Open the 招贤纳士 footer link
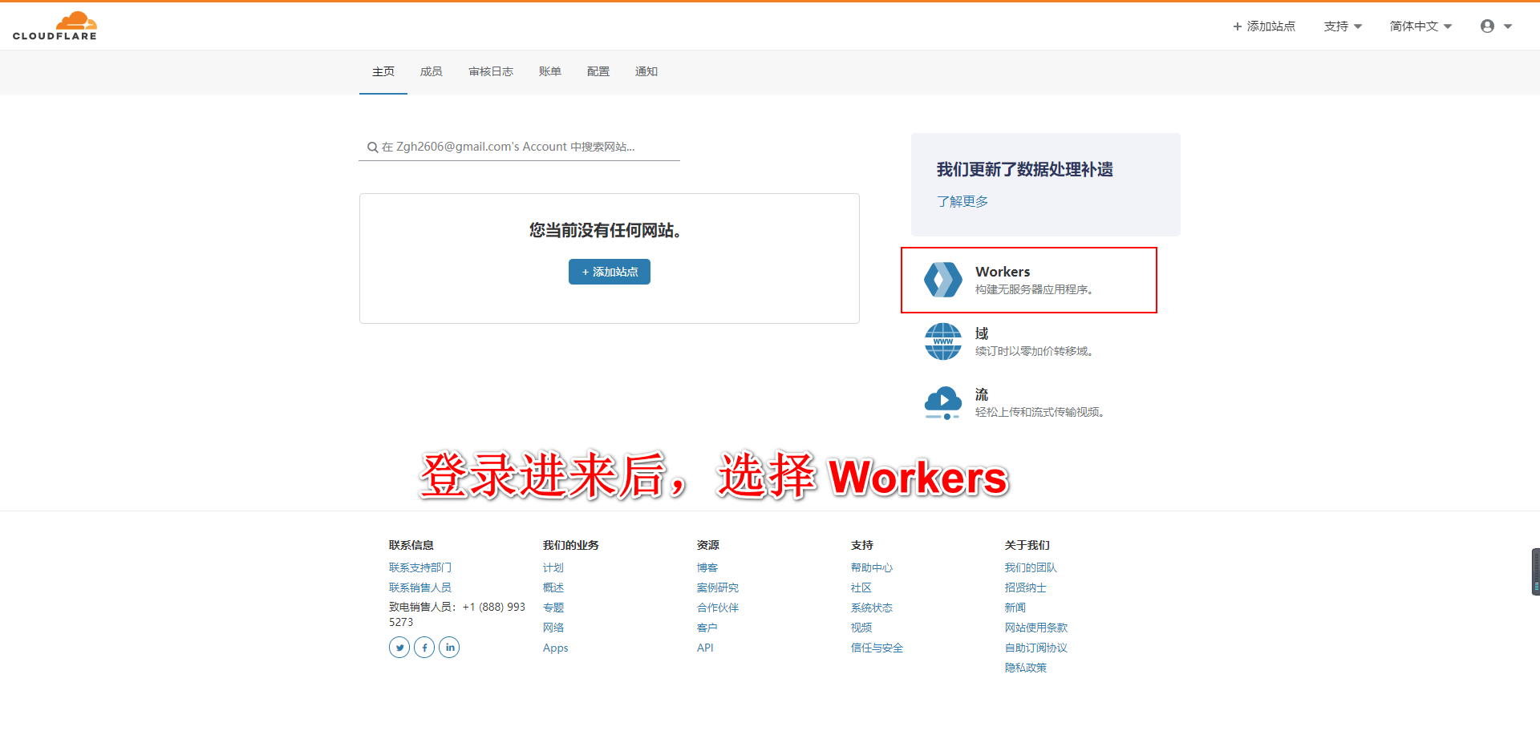This screenshot has width=1540, height=751. 1026,587
